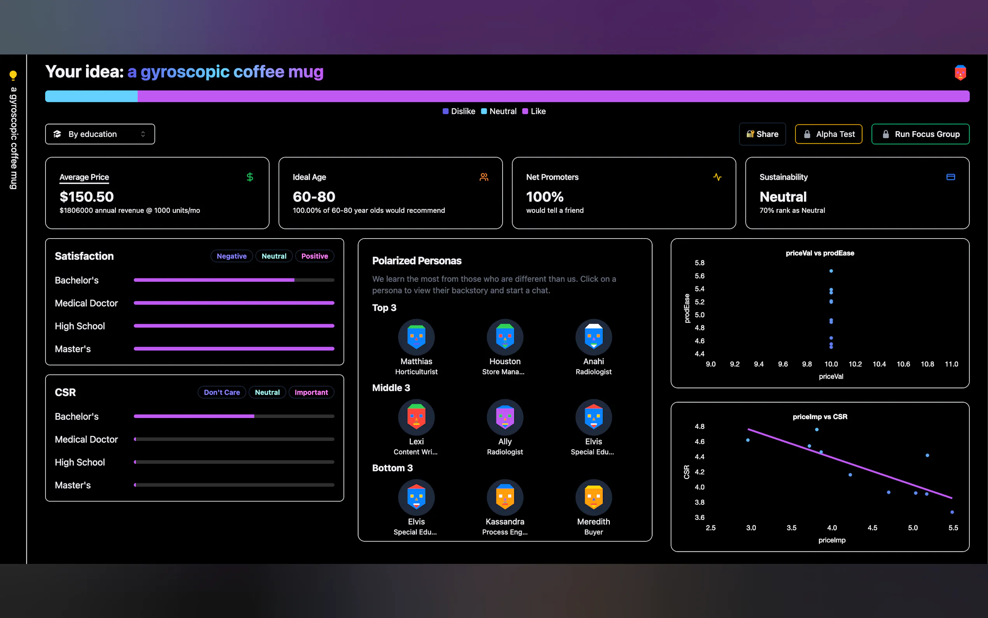The height and width of the screenshot is (618, 988).
Task: Toggle the Negative satisfaction filter
Action: click(231, 256)
